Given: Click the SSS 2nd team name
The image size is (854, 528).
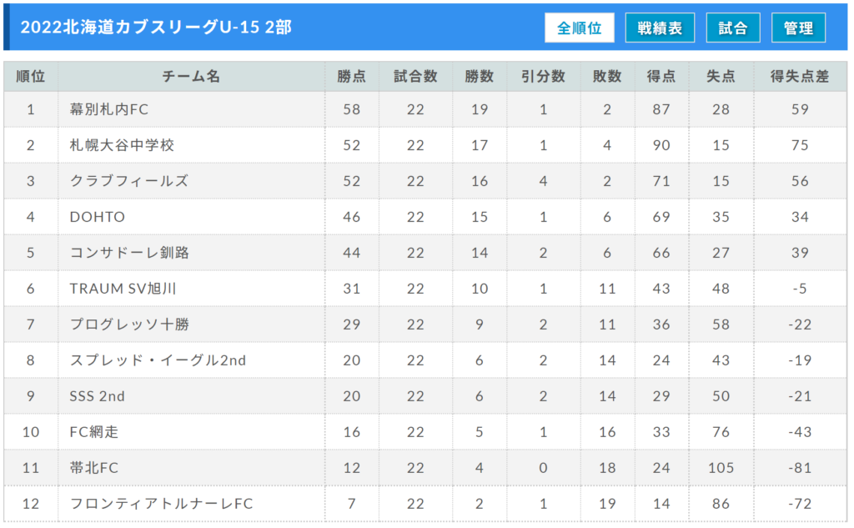Looking at the screenshot, I should [x=98, y=396].
